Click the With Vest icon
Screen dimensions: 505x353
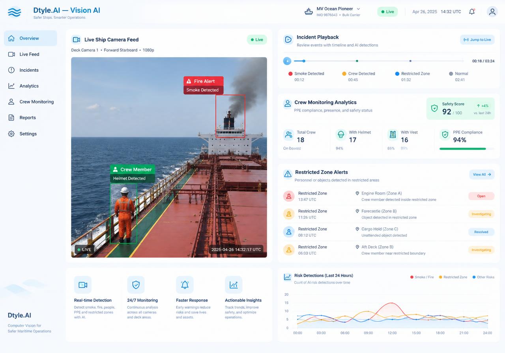pyautogui.click(x=393, y=135)
